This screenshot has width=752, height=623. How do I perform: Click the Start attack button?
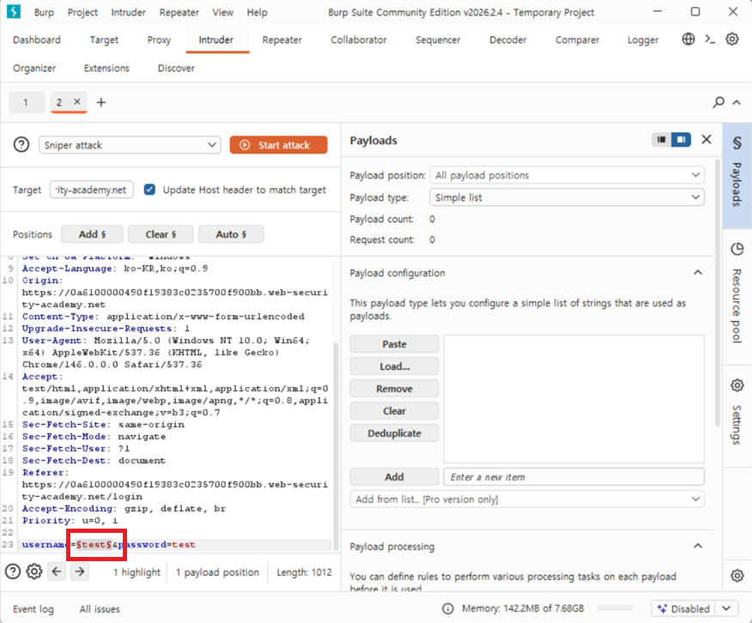coord(279,145)
